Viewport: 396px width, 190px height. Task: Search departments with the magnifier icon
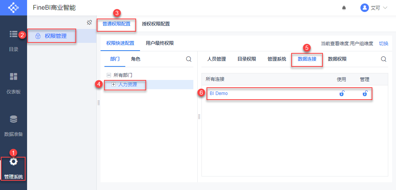pos(189,59)
